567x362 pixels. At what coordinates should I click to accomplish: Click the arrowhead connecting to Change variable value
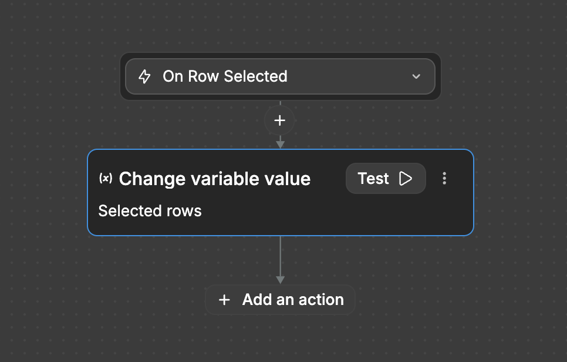coord(280,143)
